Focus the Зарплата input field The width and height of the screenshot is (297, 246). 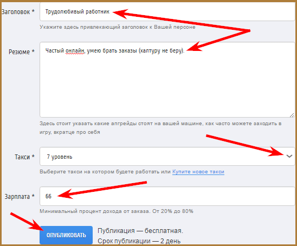pos(167,196)
